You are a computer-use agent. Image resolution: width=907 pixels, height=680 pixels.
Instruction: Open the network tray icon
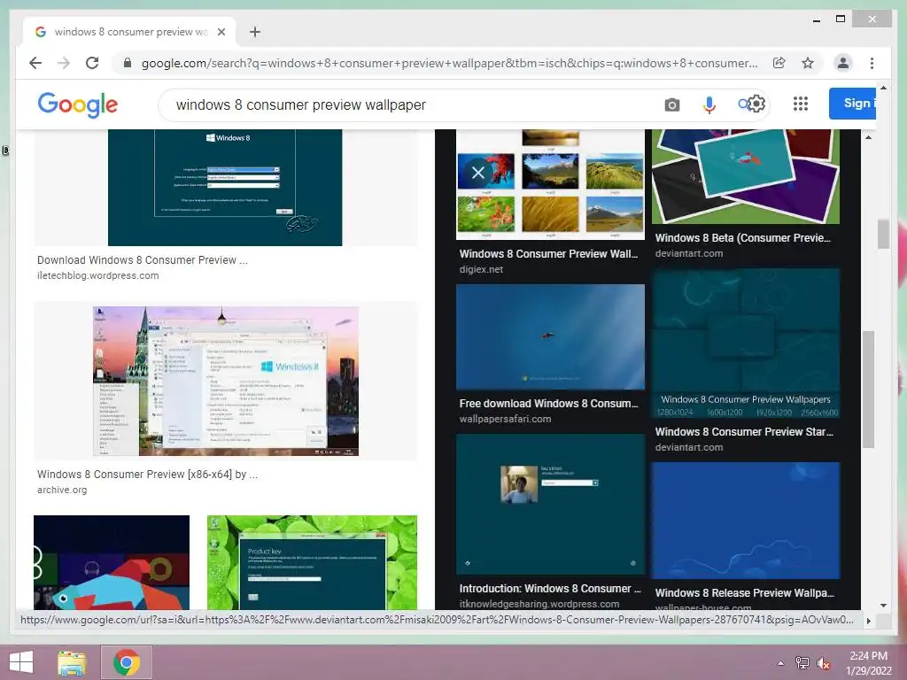point(802,663)
